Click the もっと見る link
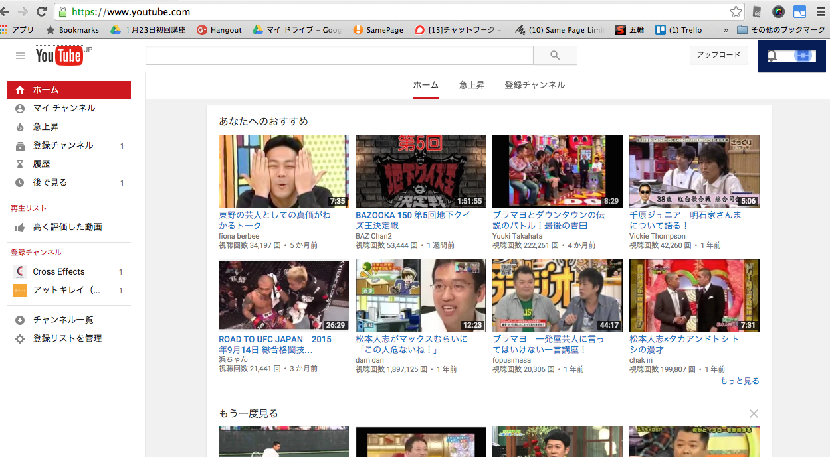Image resolution: width=830 pixels, height=457 pixels. 740,381
